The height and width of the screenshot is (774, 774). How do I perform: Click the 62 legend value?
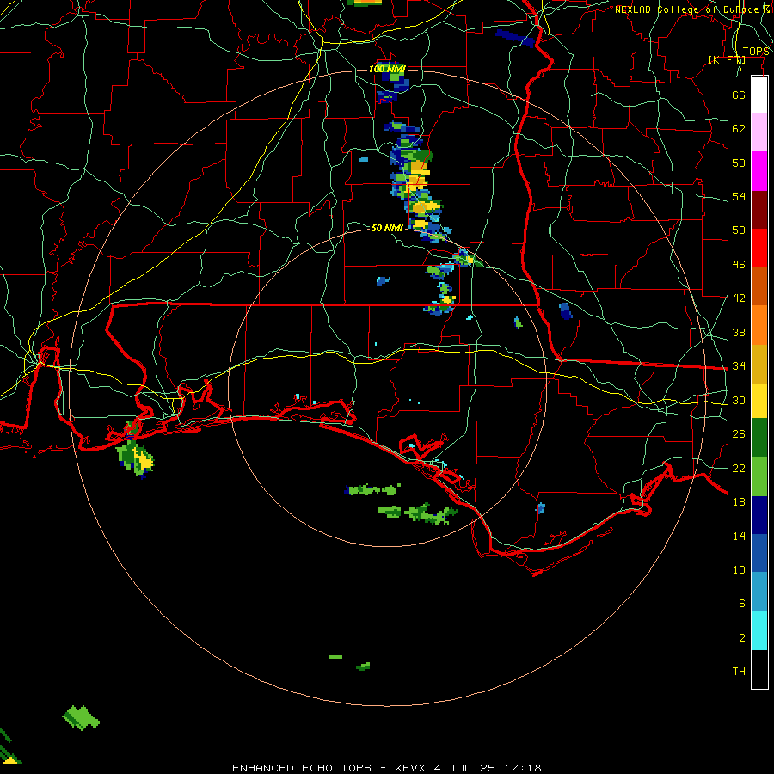(739, 129)
